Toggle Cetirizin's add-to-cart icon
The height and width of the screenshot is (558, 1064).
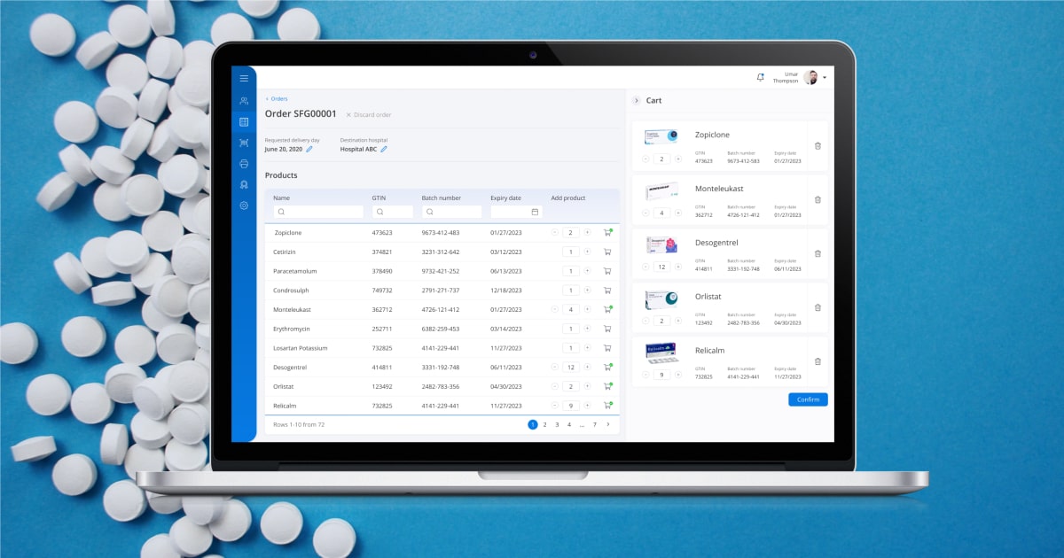(606, 252)
